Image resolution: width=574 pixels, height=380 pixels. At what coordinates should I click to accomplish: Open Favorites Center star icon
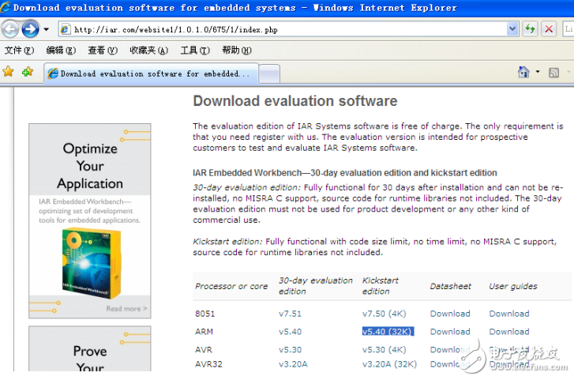point(9,72)
